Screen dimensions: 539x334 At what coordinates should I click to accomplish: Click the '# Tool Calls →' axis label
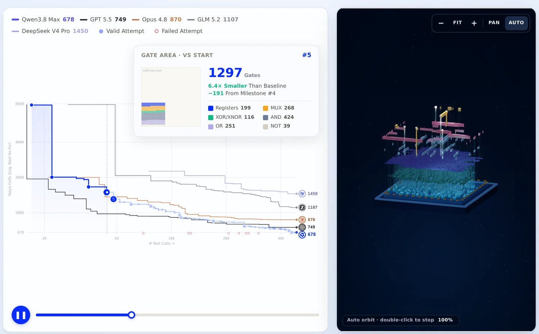[x=162, y=244]
